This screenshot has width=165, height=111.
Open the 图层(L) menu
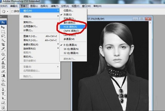34,6
